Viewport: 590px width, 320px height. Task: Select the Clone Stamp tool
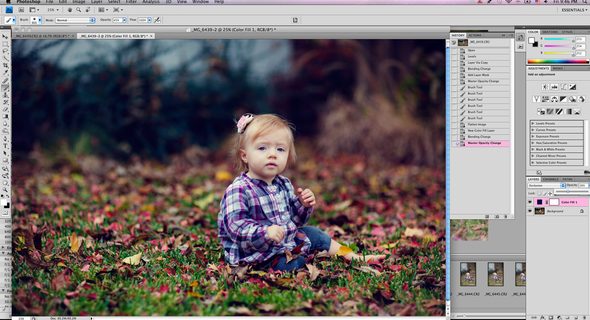pos(5,95)
